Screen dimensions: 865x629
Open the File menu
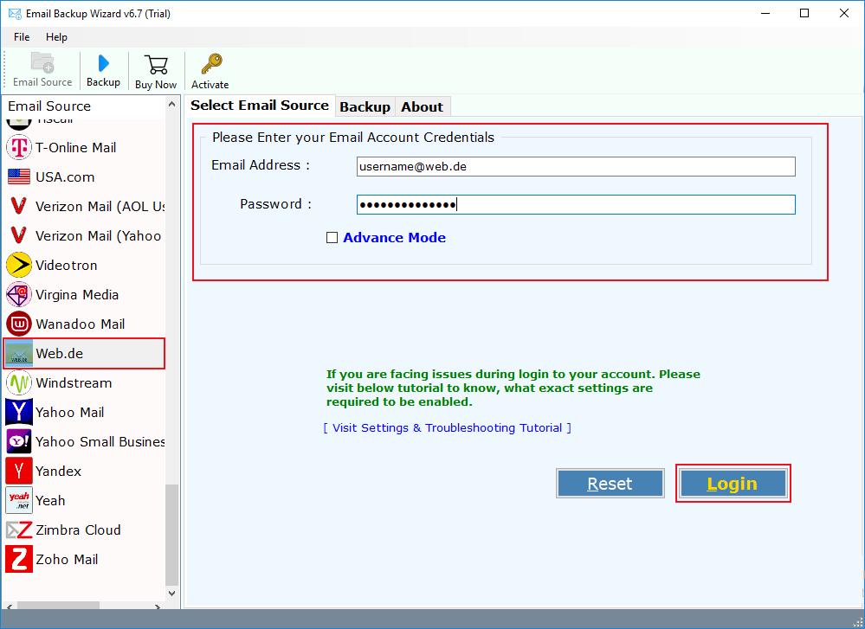(x=22, y=37)
